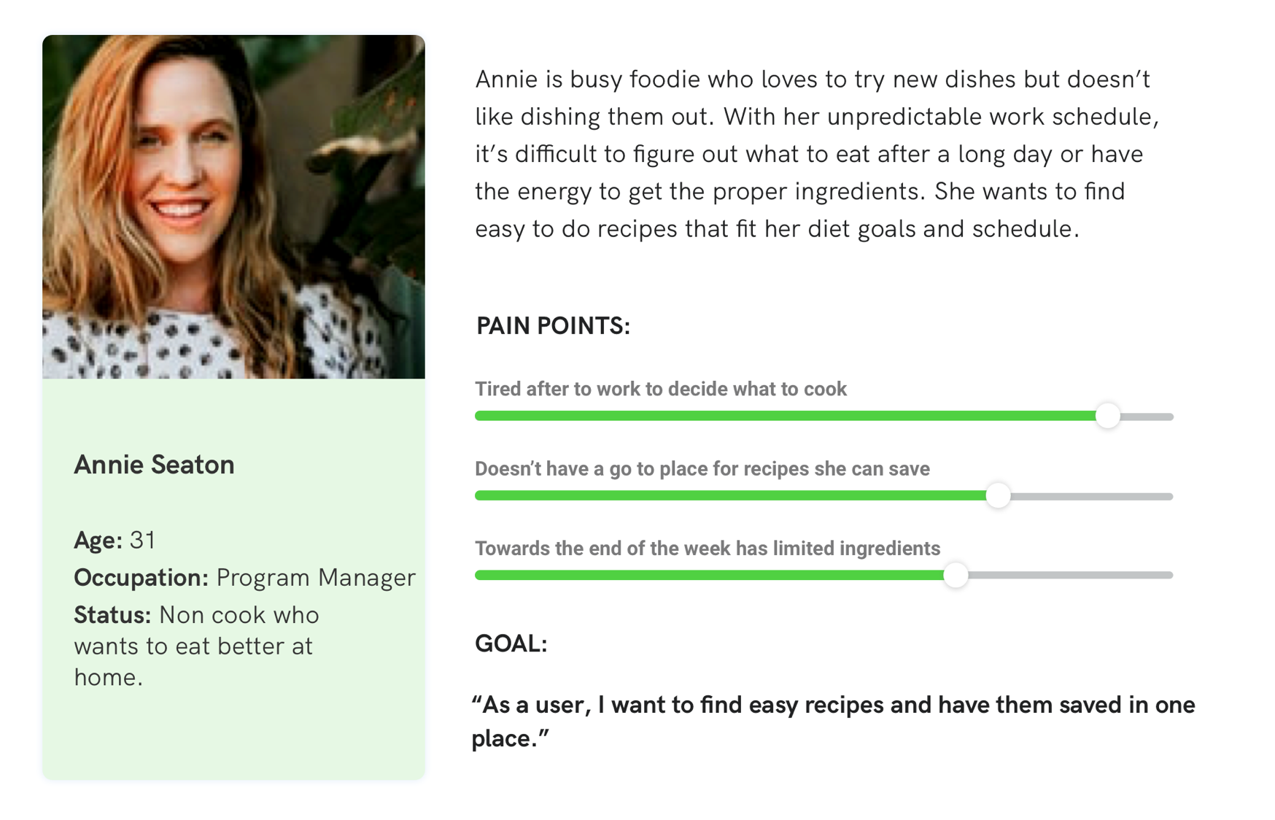Click Annie Seaton's profile photo
This screenshot has width=1275, height=820.
coord(233,206)
